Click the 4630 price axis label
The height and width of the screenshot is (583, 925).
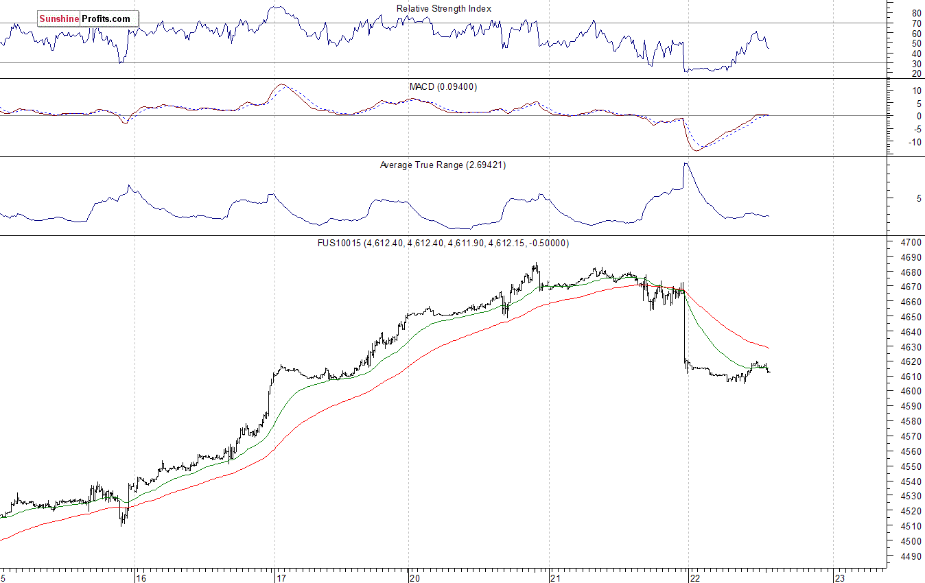coord(912,347)
